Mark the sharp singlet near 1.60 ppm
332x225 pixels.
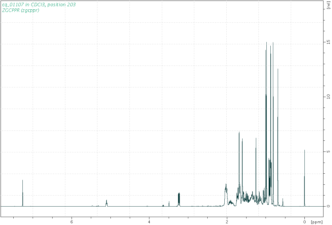coord(242,172)
